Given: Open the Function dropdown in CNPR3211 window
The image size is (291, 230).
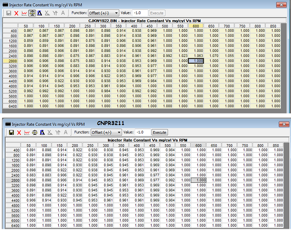Looking at the screenshot, I should (x=106, y=132).
